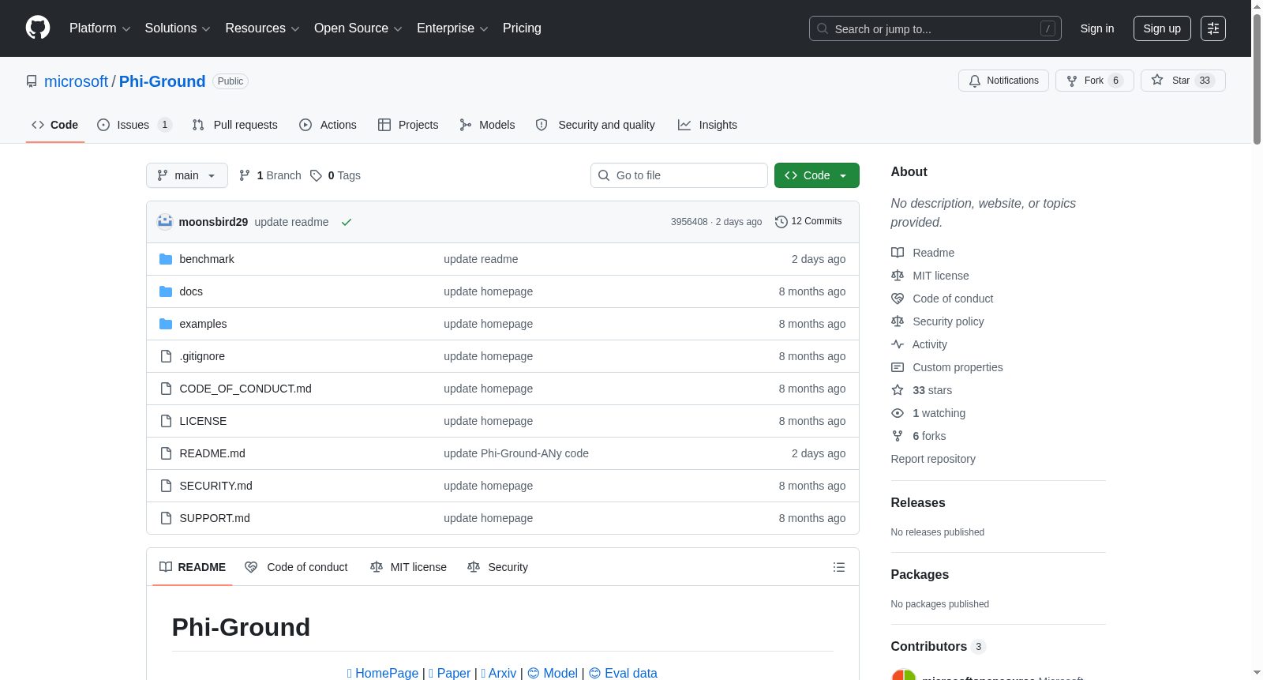This screenshot has height=680, width=1263.
Task: Expand the Resources menu
Action: pyautogui.click(x=263, y=28)
